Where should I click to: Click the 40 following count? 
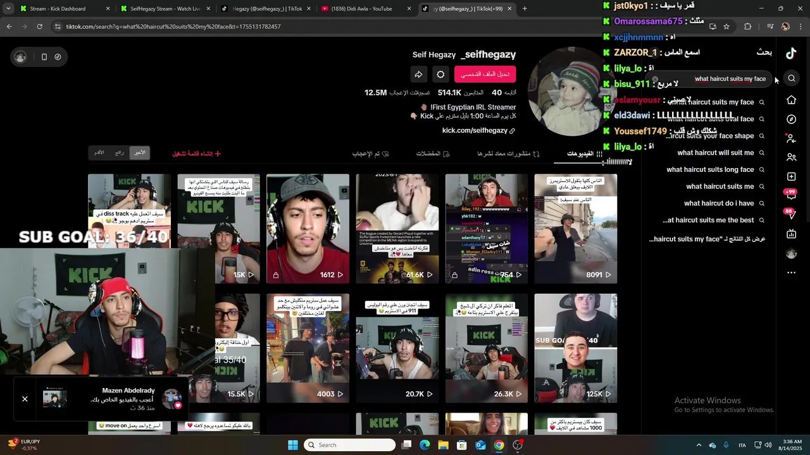(505, 93)
